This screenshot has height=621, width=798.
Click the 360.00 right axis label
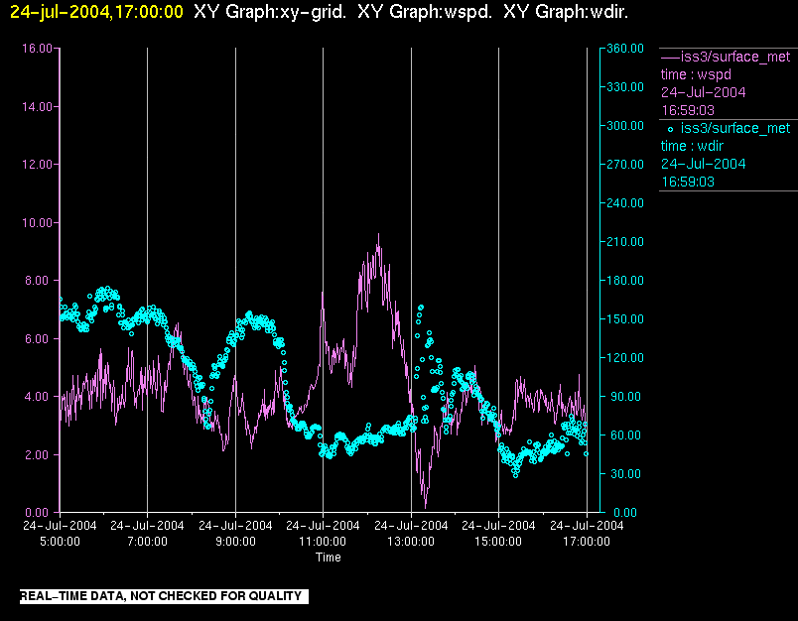click(x=625, y=49)
